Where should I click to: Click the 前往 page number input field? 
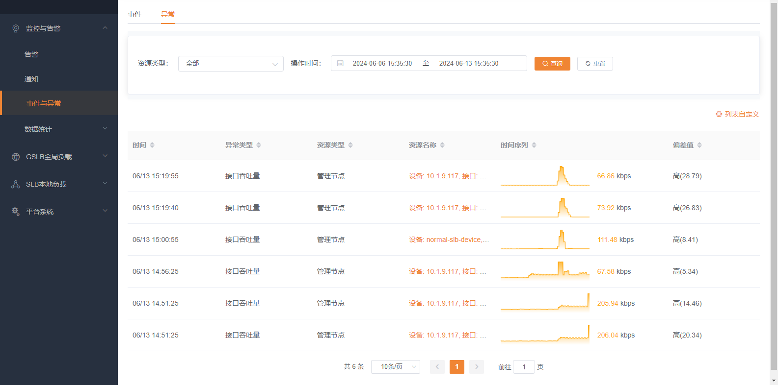pos(524,367)
